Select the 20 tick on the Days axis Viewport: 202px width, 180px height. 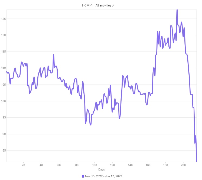tap(23, 165)
